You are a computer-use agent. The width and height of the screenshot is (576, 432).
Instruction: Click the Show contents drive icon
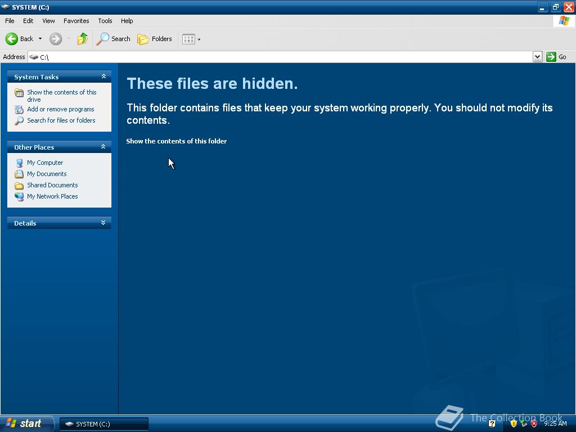click(19, 93)
